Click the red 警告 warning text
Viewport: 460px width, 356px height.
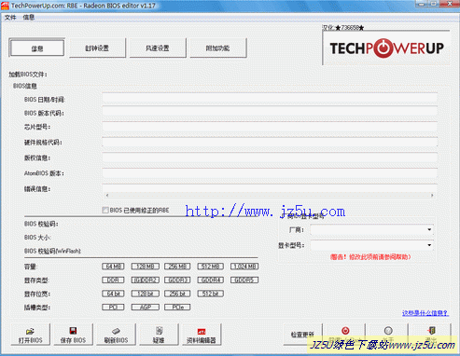370,257
